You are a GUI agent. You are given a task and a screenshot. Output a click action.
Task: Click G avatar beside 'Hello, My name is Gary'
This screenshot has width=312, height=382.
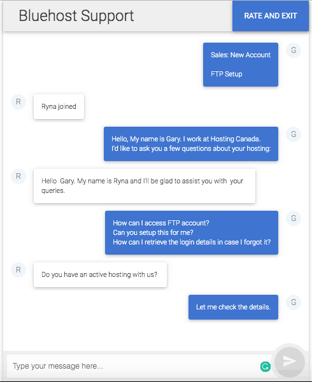294,134
